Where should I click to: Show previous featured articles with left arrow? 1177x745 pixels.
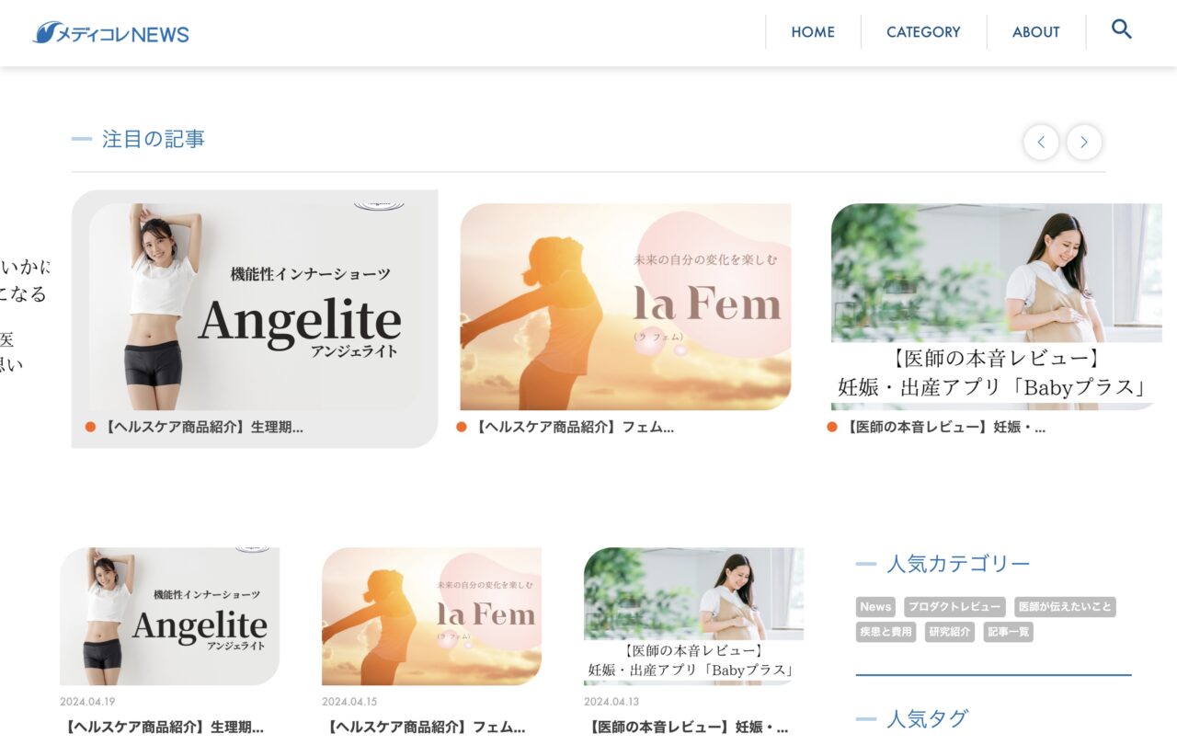click(1041, 143)
